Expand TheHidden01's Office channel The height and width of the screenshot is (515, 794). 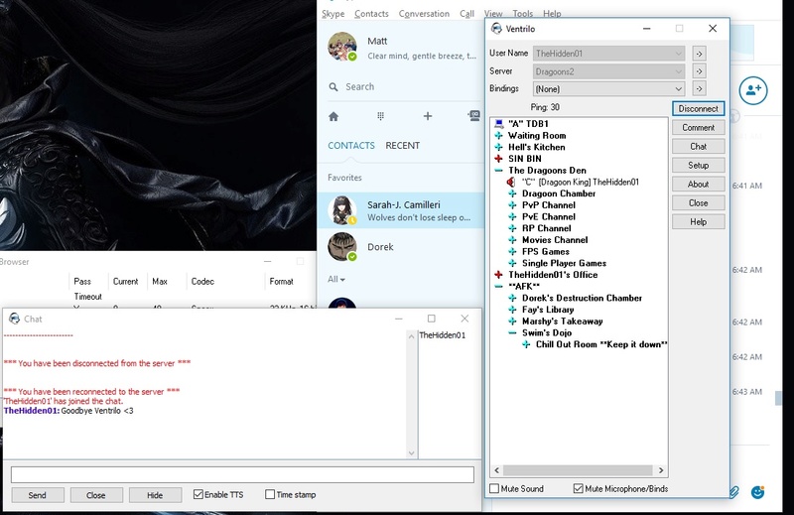[x=499, y=275]
